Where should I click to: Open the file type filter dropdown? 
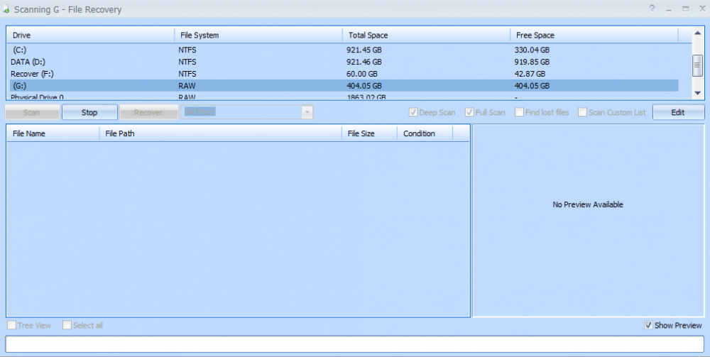tap(307, 112)
